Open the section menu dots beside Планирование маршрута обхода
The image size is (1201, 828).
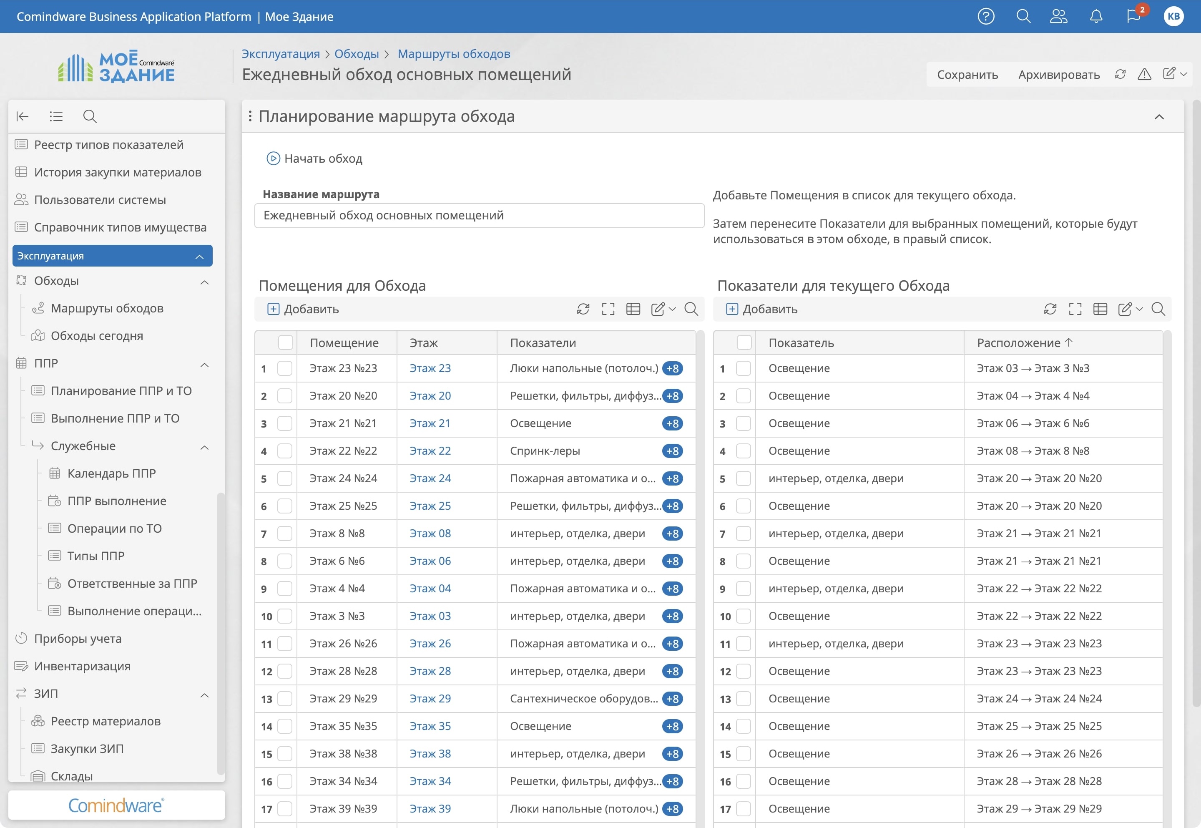pyautogui.click(x=250, y=116)
